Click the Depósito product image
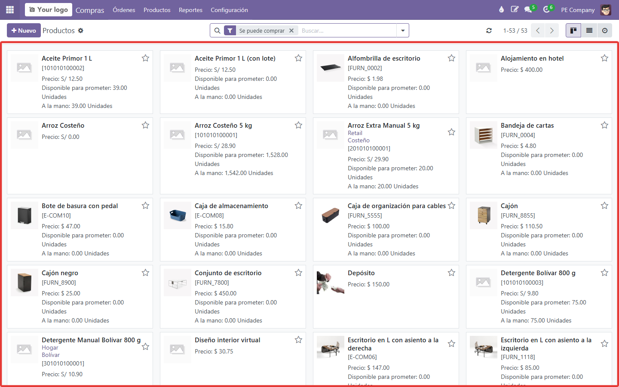 tap(331, 283)
